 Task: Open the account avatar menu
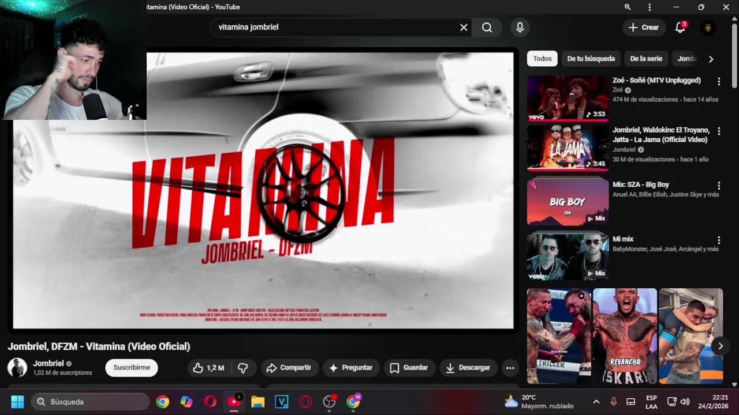tap(708, 28)
